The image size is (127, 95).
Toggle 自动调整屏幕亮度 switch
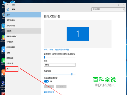pyautogui.click(x=46, y=82)
